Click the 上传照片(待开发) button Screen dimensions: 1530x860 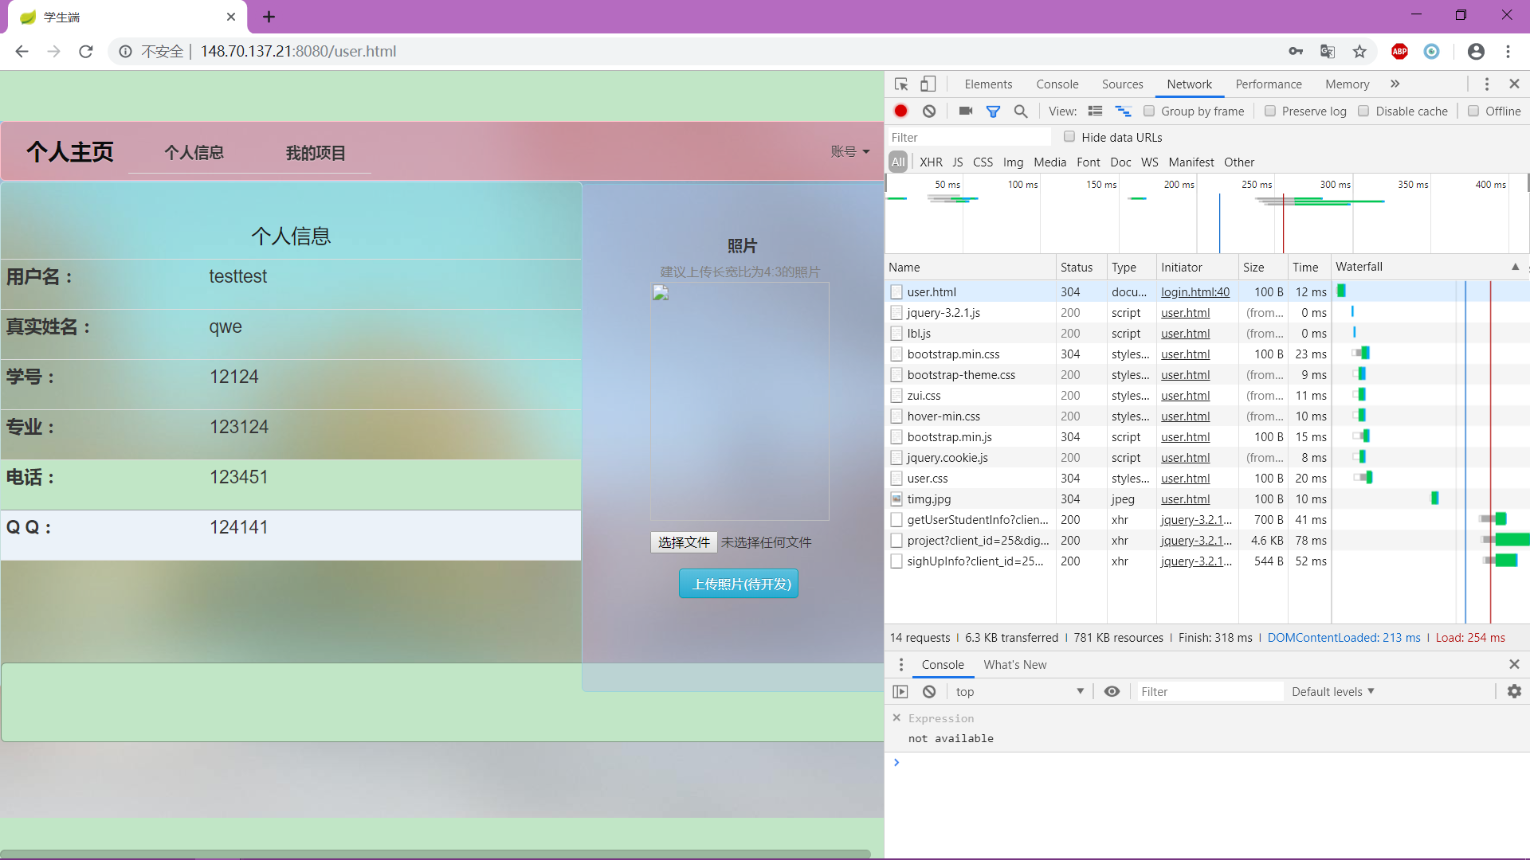739,584
